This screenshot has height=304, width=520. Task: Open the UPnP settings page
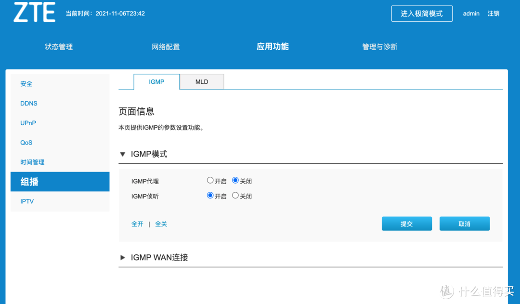(28, 123)
